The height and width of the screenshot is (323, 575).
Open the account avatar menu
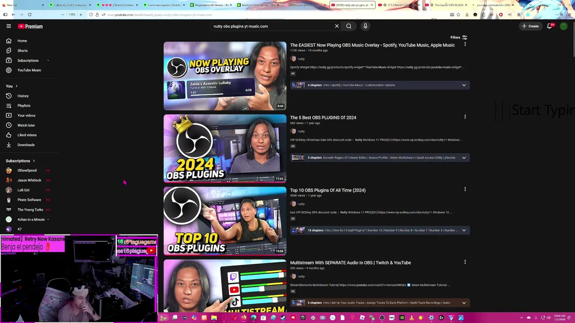point(563,26)
